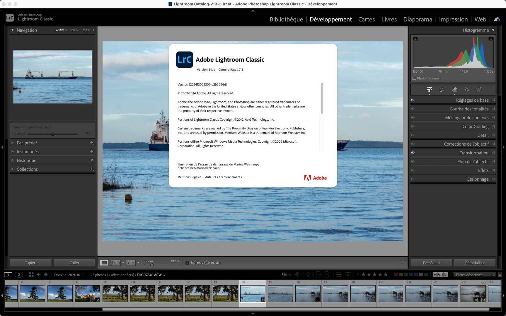Image resolution: width=506 pixels, height=316 pixels.
Task: Toggle Transformation panel visibility eye
Action: [413, 153]
